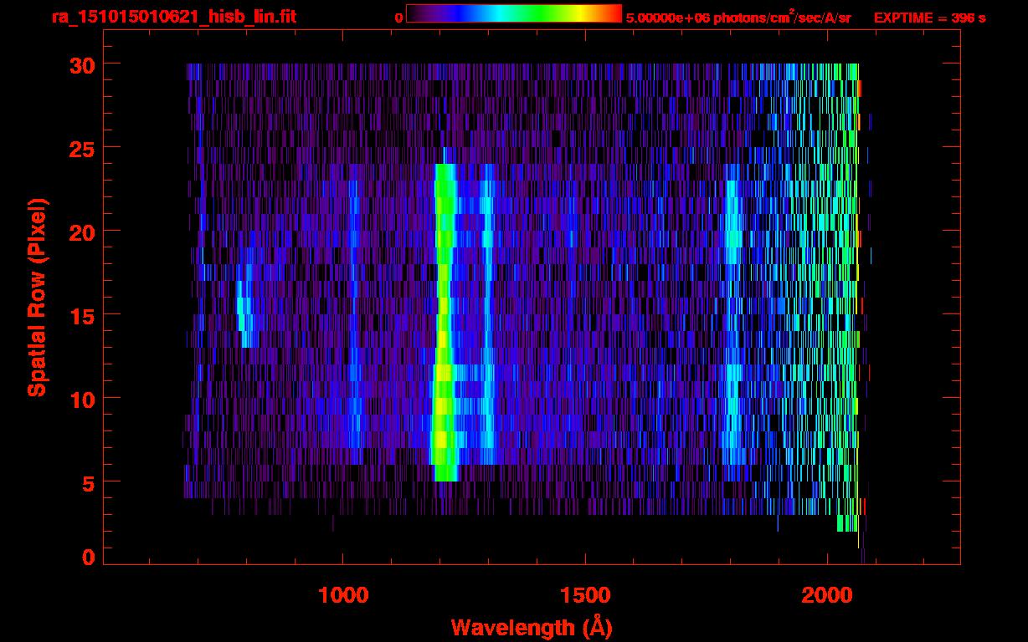Click the 1500 wavelength tick label

coord(585,595)
